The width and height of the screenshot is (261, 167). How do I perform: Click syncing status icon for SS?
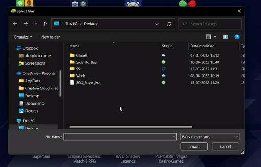tap(164, 69)
